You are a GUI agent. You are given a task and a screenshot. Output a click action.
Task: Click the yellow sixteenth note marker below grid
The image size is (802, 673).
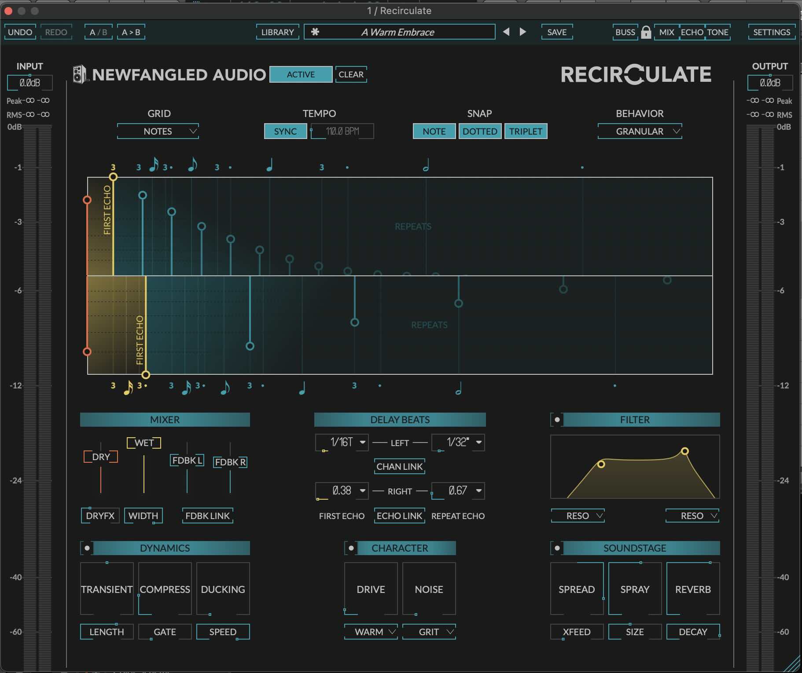point(128,388)
